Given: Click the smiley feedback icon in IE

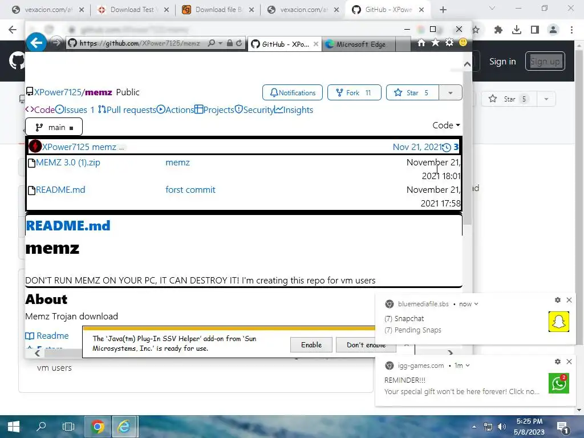Looking at the screenshot, I should point(463,42).
